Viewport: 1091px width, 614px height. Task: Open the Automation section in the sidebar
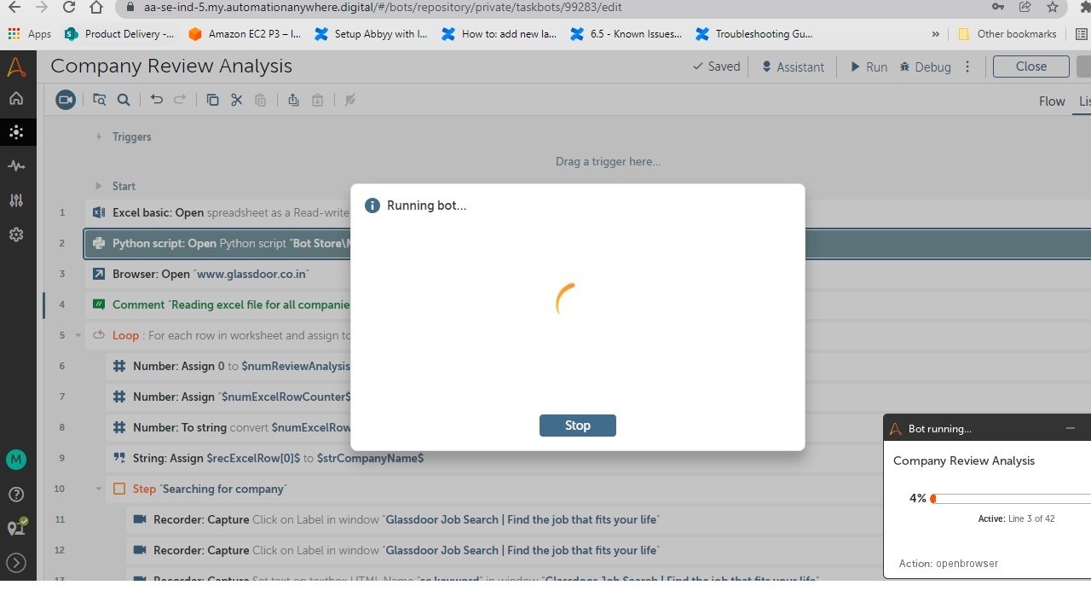tap(16, 132)
